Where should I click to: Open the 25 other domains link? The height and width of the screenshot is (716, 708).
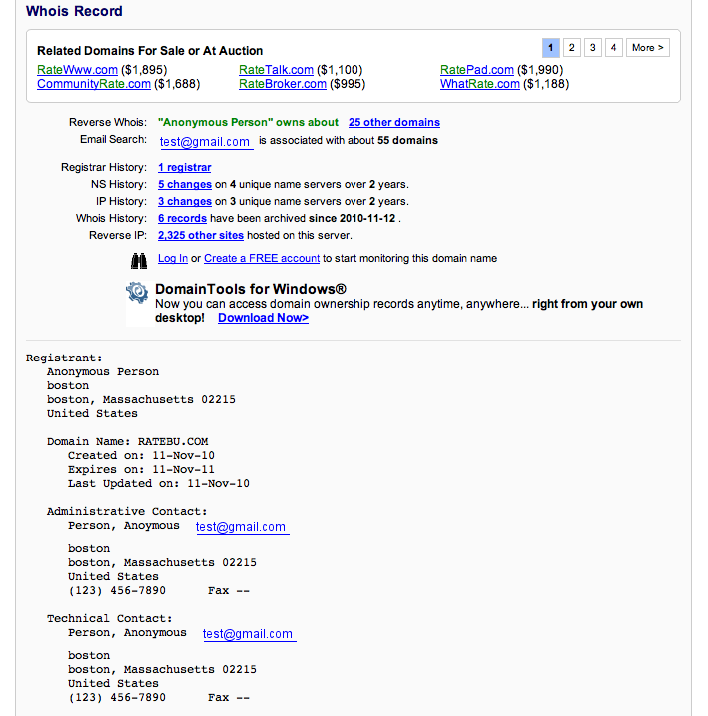(394, 123)
